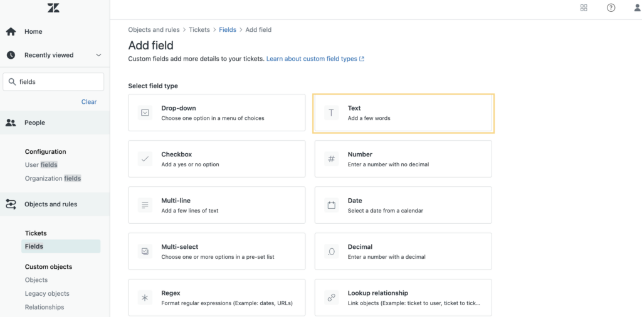This screenshot has height=317, width=642.
Task: Click the Date calendar icon
Action: click(332, 205)
